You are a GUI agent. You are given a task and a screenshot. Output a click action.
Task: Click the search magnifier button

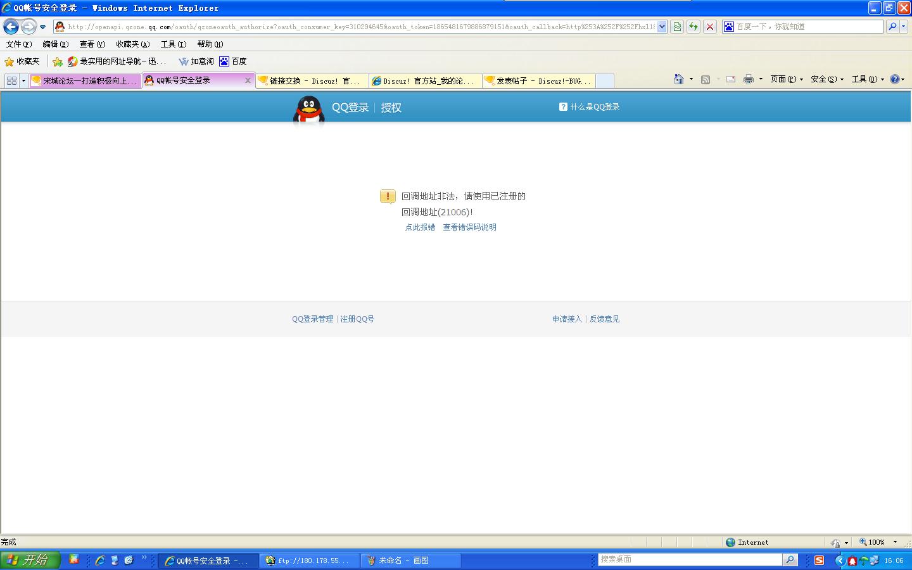tap(892, 27)
